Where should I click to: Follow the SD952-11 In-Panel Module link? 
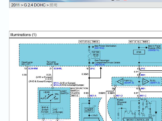coord(153,50)
